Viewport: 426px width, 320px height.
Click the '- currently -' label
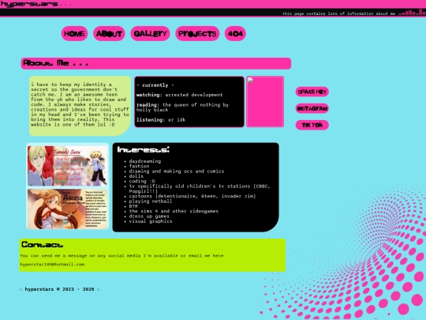155,85
